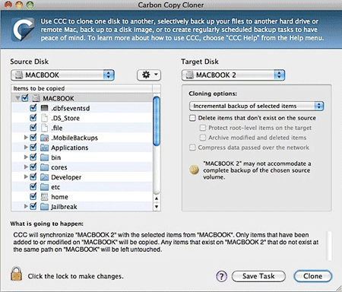342x292 pixels.
Task: Click the Applications folder icon
Action: (x=44, y=148)
